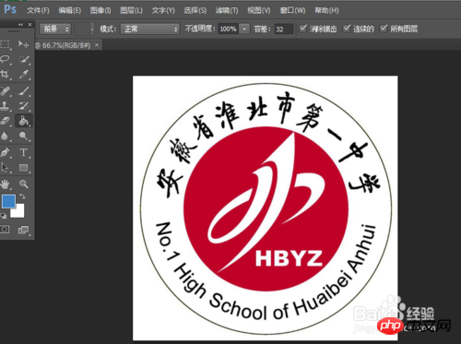461x344 pixels.
Task: Open the 图层(L) menu
Action: click(131, 10)
